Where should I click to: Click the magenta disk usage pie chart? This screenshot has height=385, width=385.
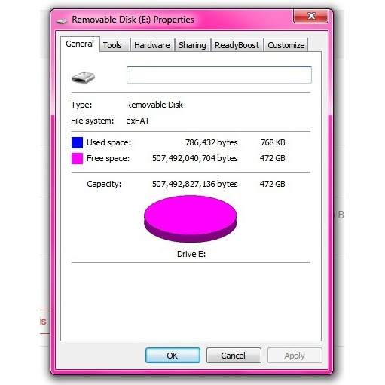click(190, 218)
